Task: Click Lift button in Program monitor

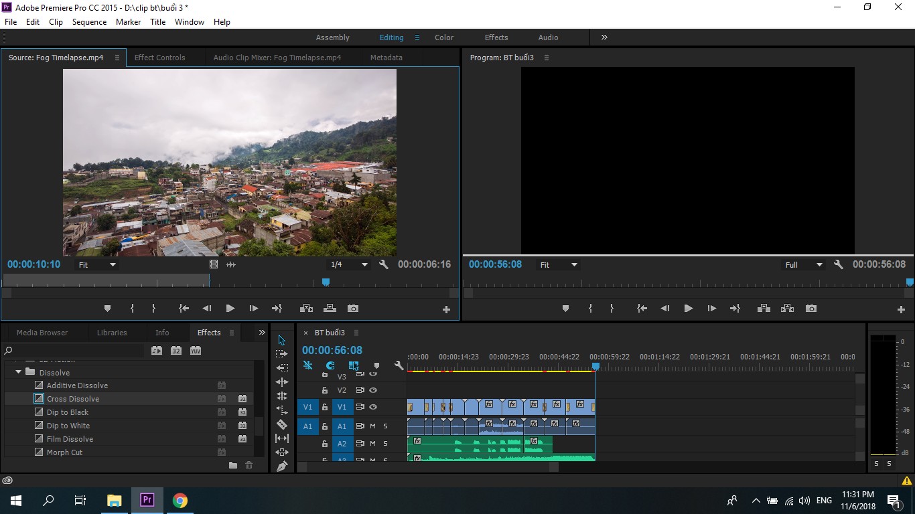Action: click(764, 309)
